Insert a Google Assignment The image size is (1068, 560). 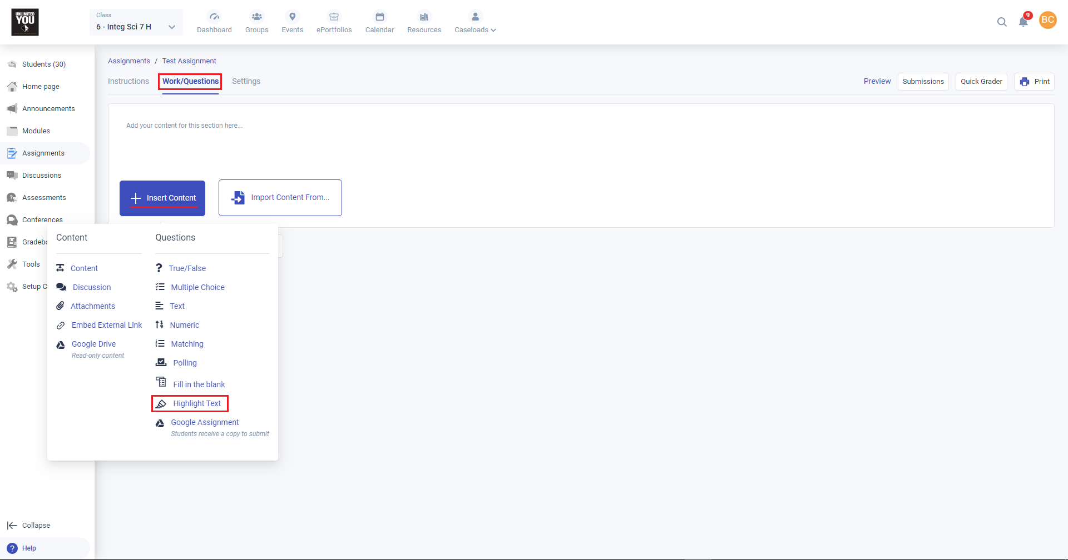(x=212, y=427)
